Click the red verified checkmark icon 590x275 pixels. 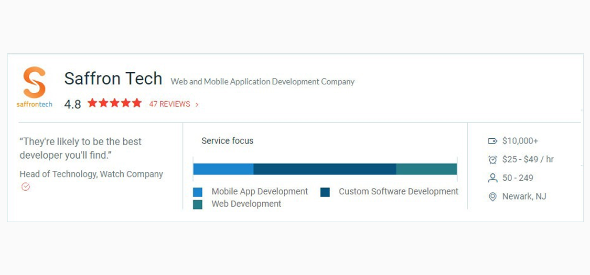(26, 186)
